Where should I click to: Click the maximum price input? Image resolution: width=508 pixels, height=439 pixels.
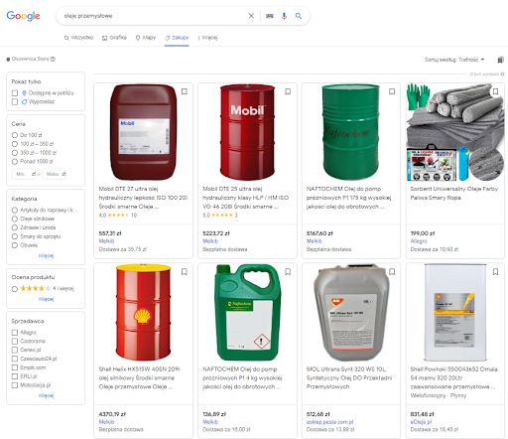click(54, 174)
